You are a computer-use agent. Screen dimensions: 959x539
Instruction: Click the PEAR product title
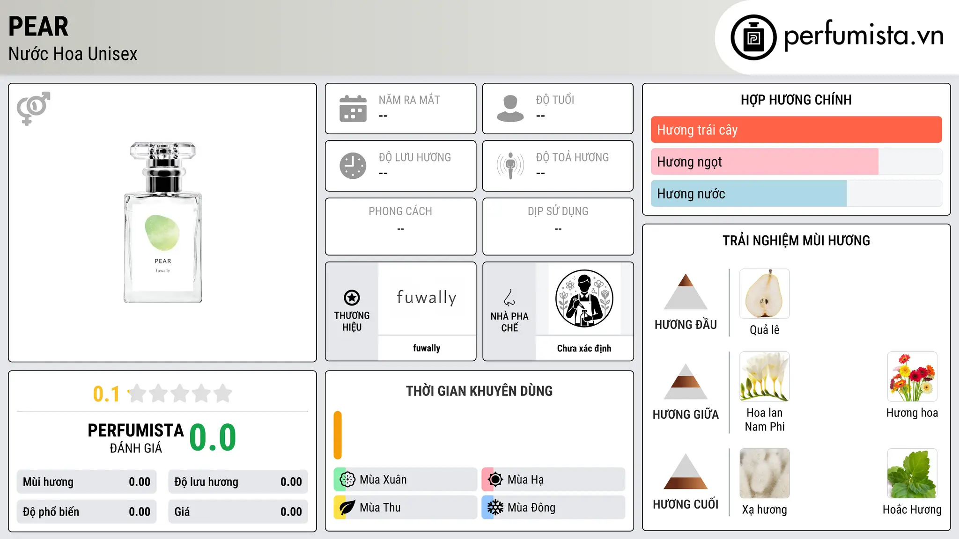pos(38,27)
